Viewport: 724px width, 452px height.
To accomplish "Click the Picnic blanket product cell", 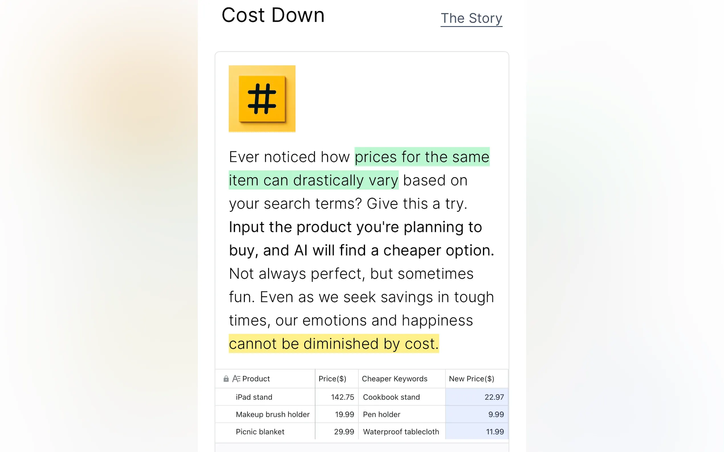I will [x=260, y=432].
